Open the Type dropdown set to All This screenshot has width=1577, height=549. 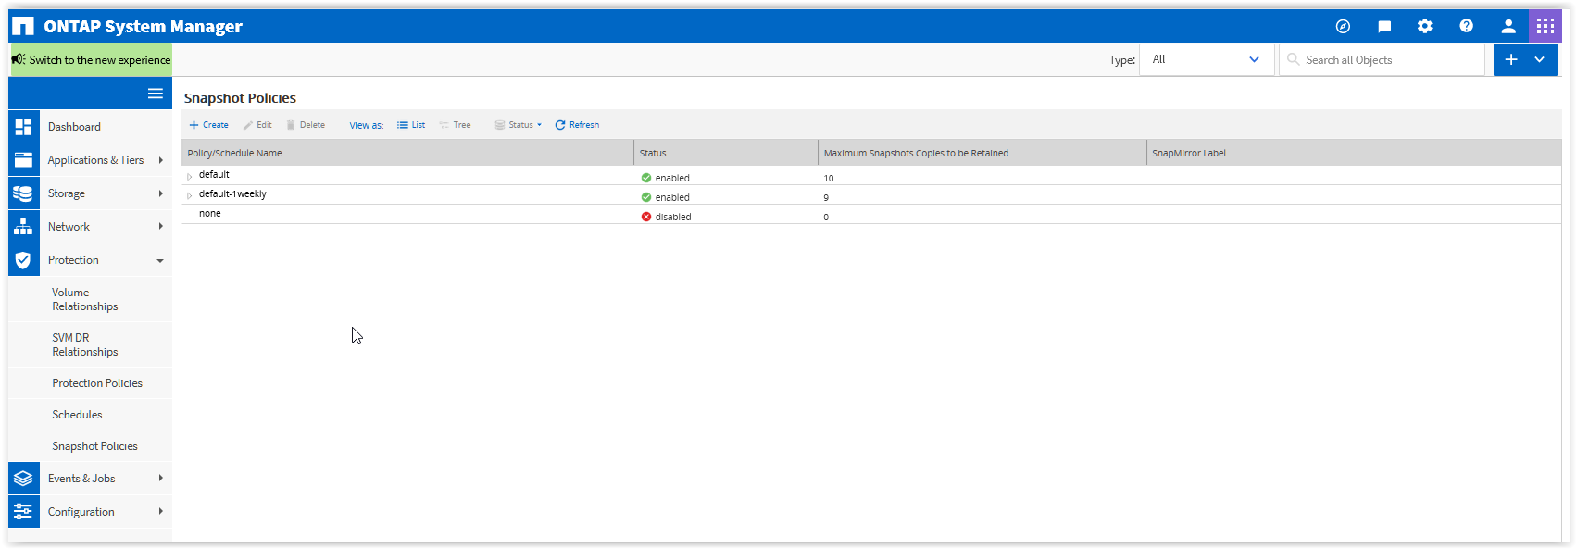tap(1206, 59)
